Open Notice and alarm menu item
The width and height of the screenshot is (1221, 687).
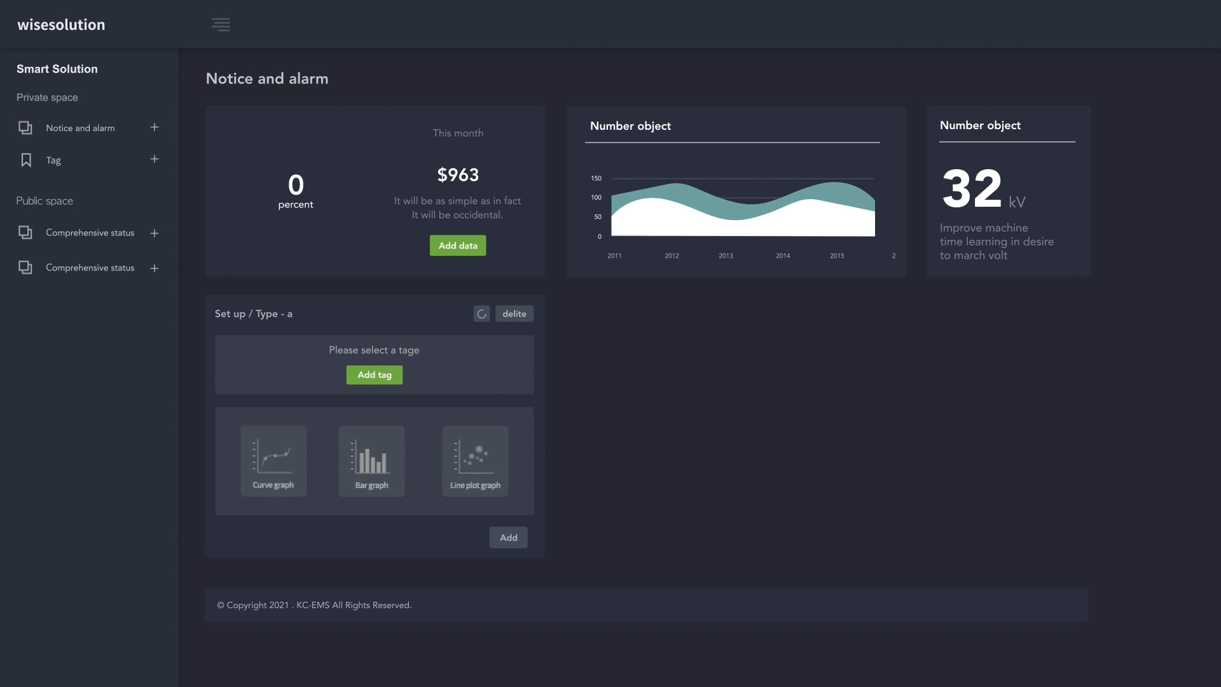(x=80, y=128)
